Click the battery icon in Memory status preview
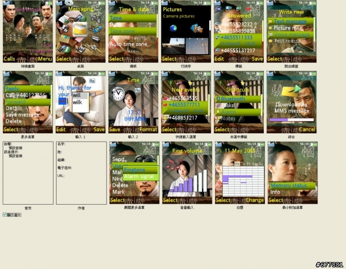346x269 pixels. click(314, 144)
